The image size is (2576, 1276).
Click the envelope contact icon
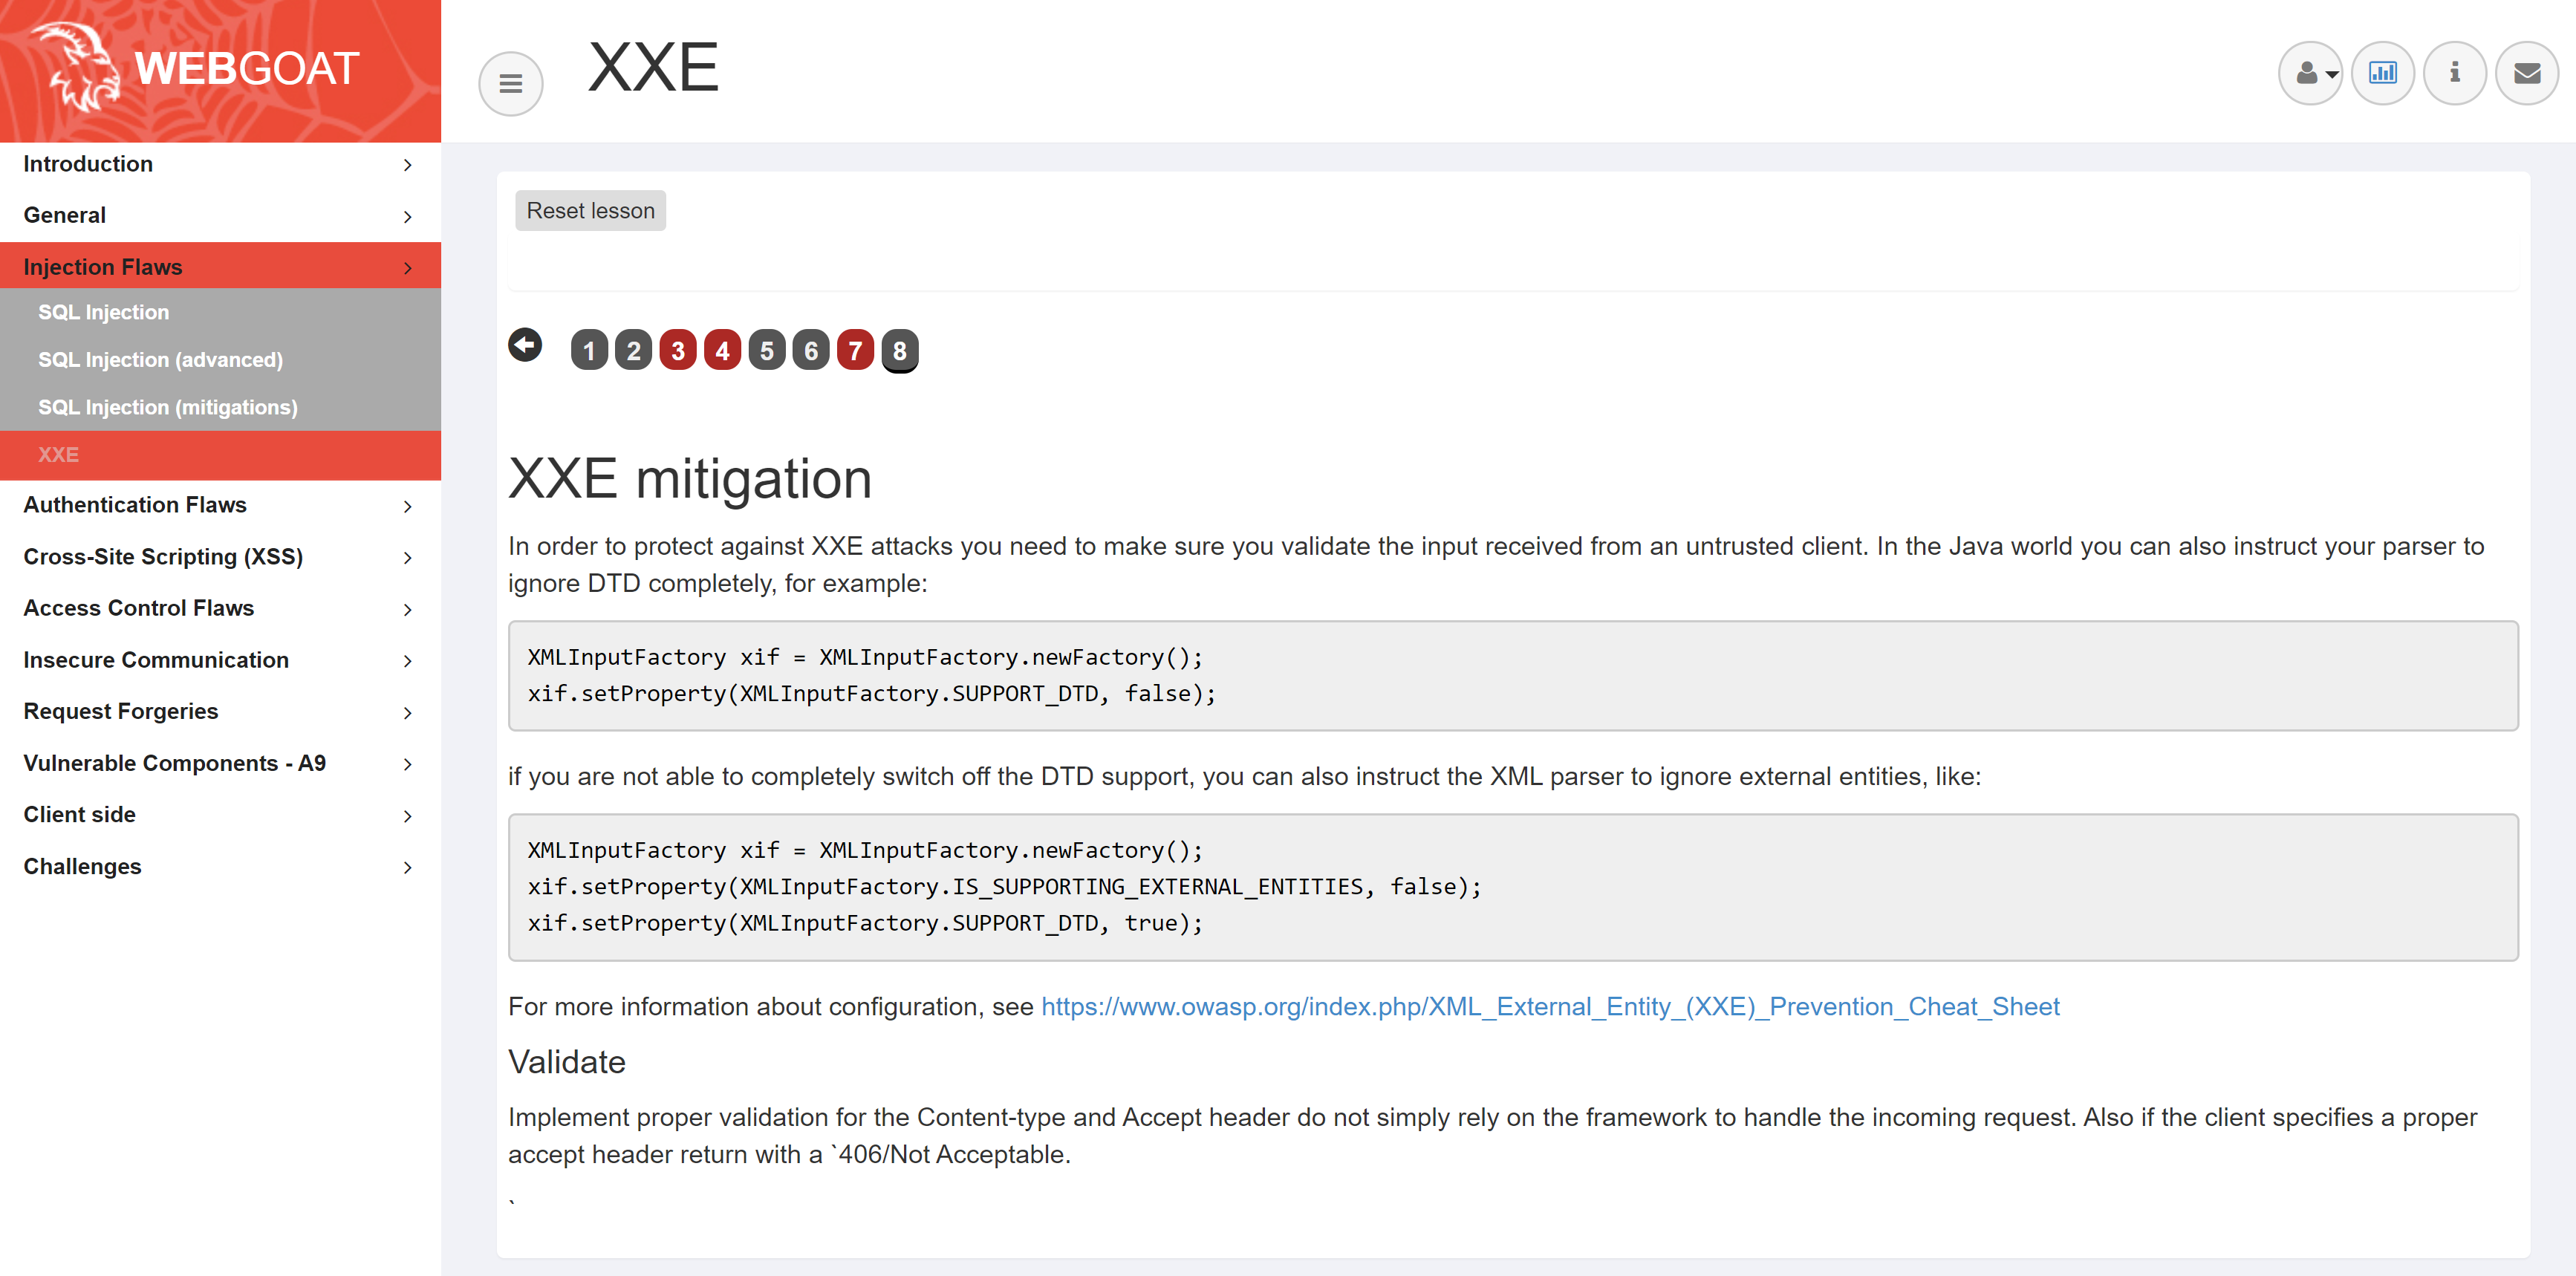coord(2526,73)
